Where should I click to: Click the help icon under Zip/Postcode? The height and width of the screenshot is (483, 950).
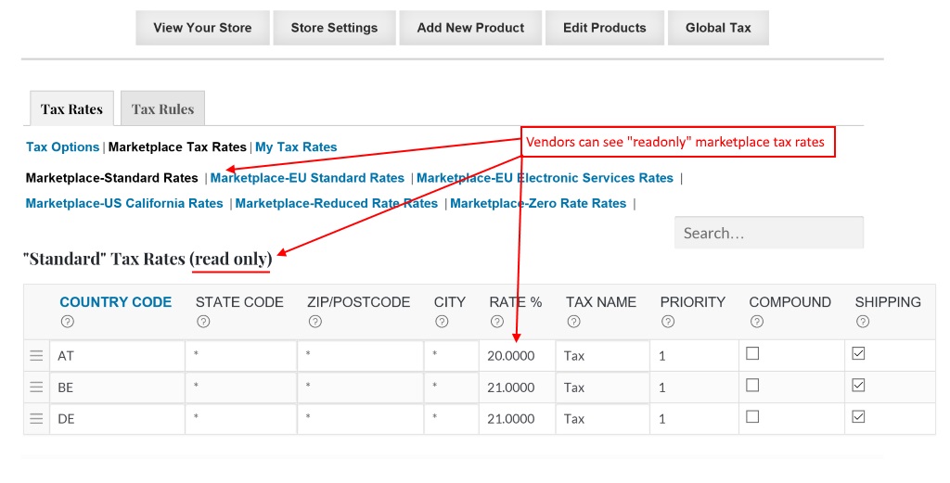(315, 322)
